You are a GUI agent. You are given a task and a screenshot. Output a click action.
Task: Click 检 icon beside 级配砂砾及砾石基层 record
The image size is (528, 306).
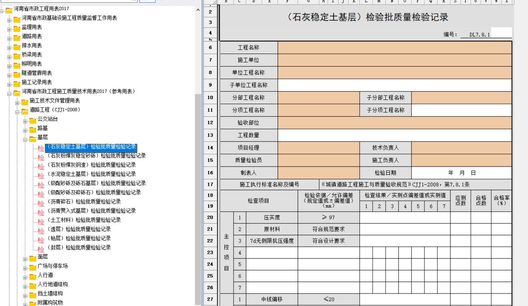click(41, 185)
